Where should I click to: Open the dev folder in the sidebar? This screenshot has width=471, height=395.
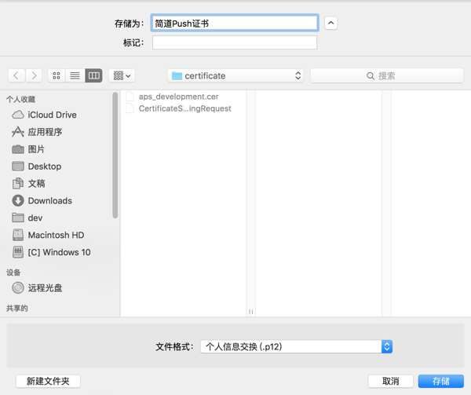[x=27, y=218]
